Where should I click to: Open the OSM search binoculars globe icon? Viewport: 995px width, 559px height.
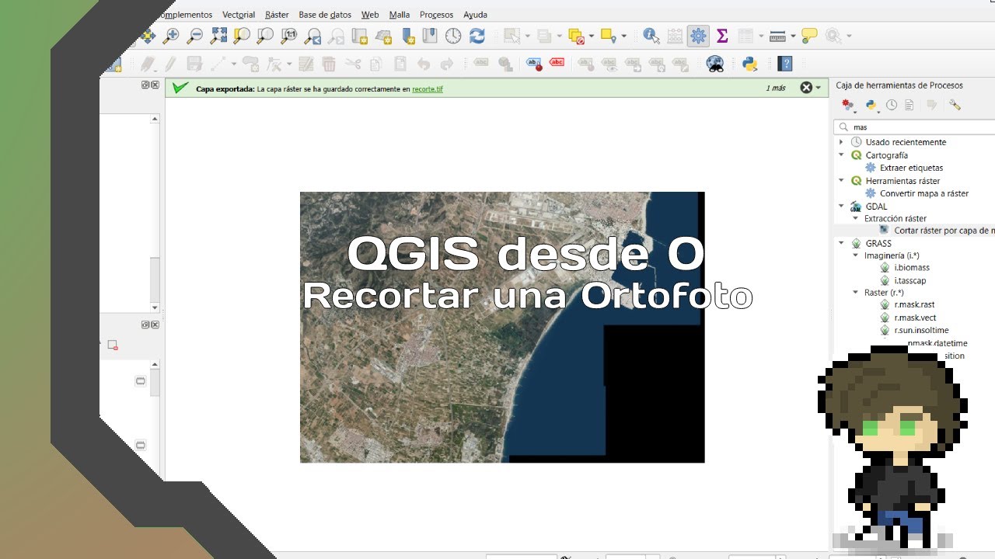[x=715, y=64]
